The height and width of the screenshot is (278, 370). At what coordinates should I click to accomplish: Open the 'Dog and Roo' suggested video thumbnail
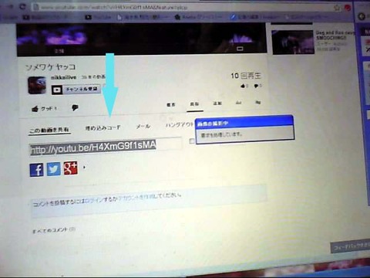click(293, 42)
